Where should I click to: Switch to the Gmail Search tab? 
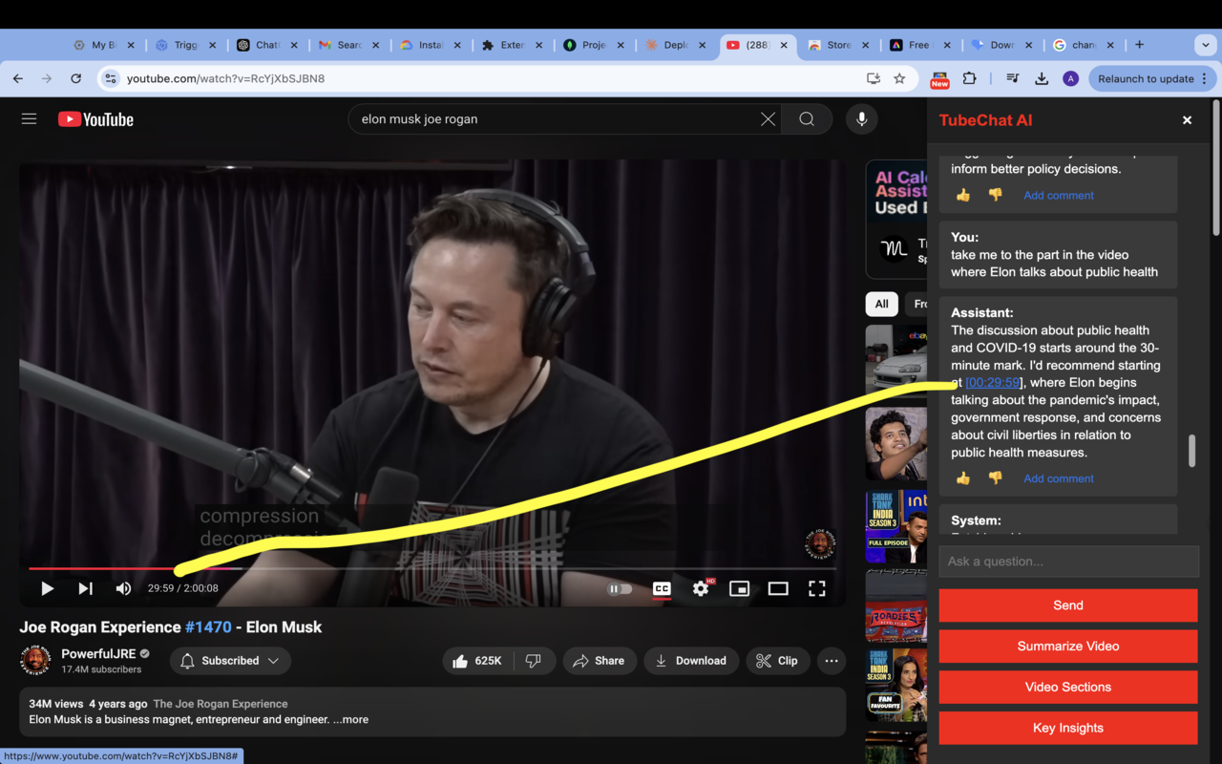coord(349,45)
